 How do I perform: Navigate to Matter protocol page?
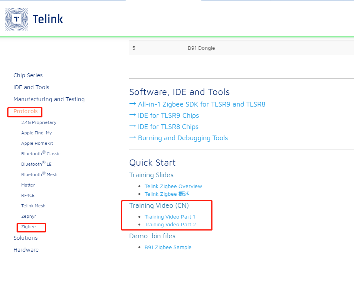point(28,185)
